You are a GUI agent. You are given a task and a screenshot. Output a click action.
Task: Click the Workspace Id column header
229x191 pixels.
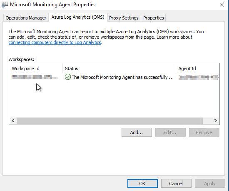[36, 69]
